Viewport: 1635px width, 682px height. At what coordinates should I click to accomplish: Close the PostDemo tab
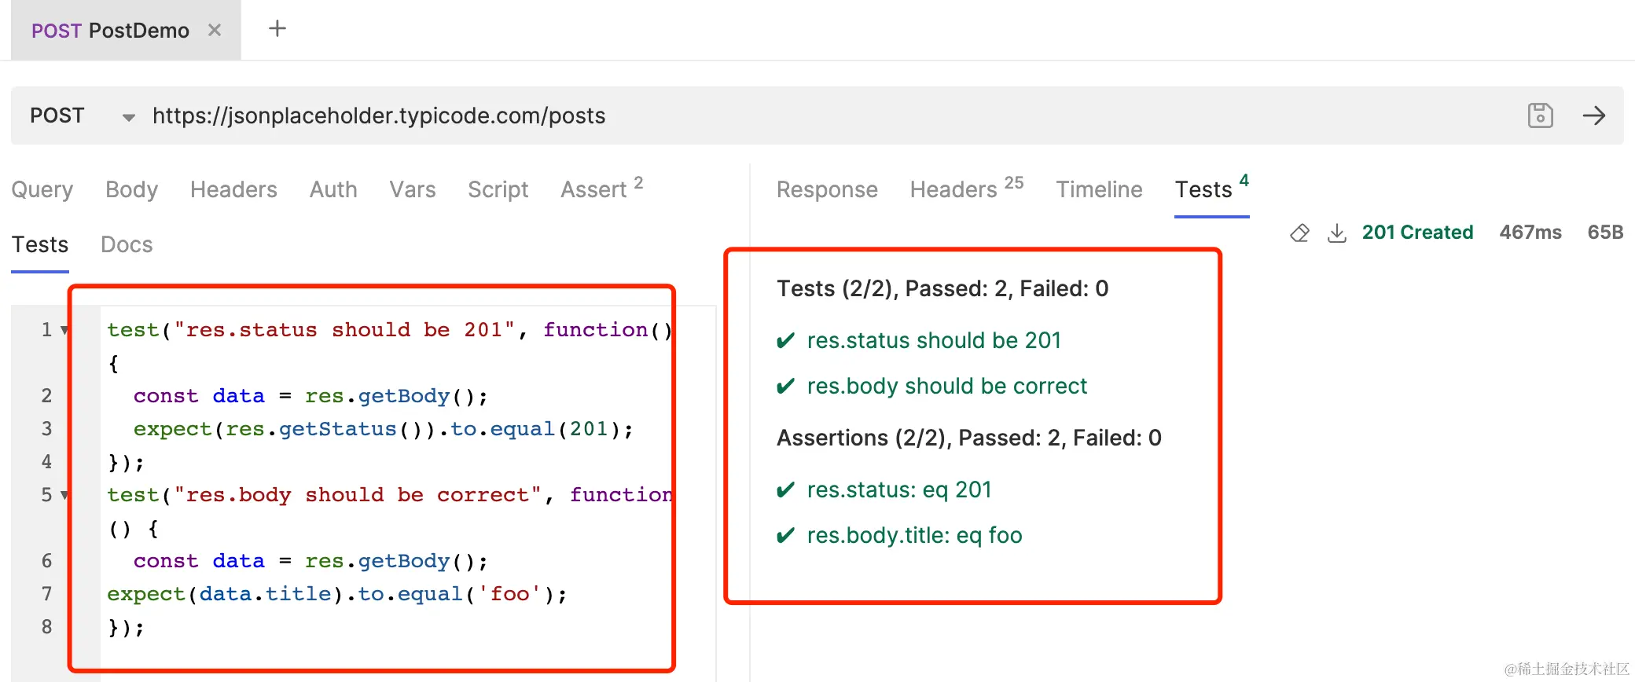pyautogui.click(x=214, y=30)
